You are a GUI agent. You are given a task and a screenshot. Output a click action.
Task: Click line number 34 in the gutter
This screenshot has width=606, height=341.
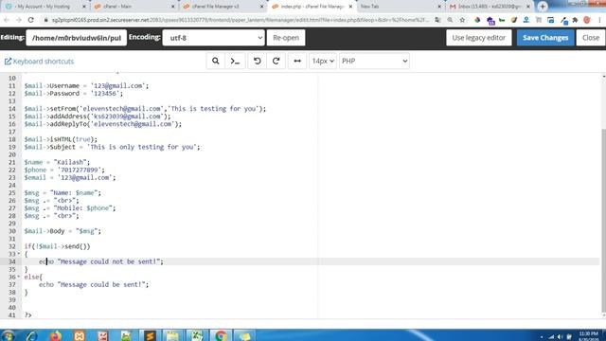(11, 261)
